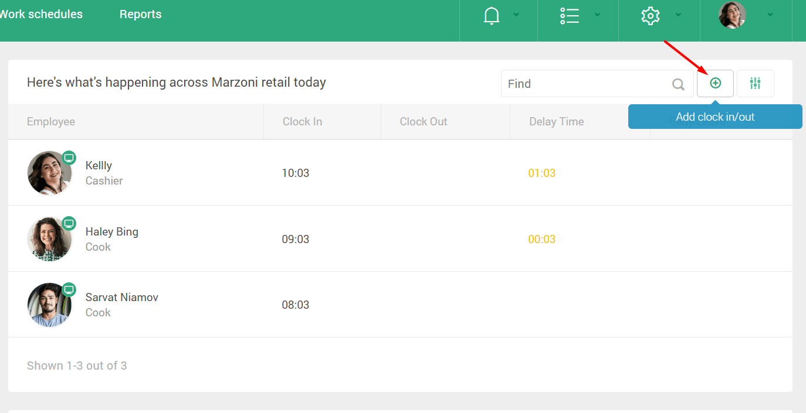This screenshot has width=806, height=413.
Task: Expand the dropdown arrow beside the gear
Action: pyautogui.click(x=678, y=15)
